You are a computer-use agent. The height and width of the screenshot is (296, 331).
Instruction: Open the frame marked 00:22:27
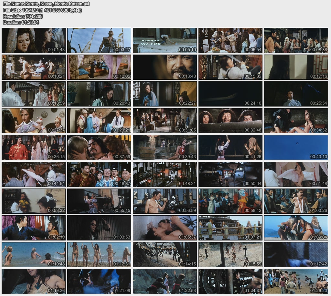coord(165,94)
